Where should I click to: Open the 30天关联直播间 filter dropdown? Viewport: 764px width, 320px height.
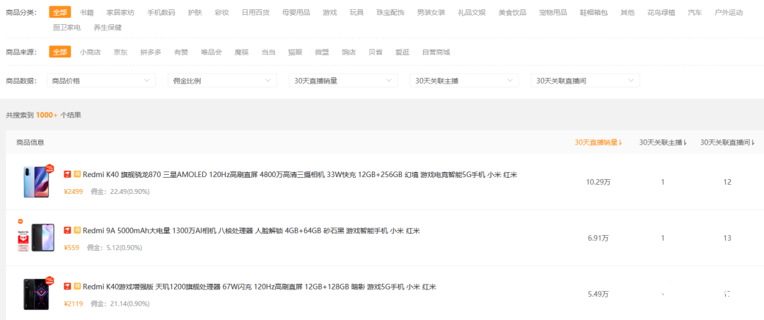(585, 81)
